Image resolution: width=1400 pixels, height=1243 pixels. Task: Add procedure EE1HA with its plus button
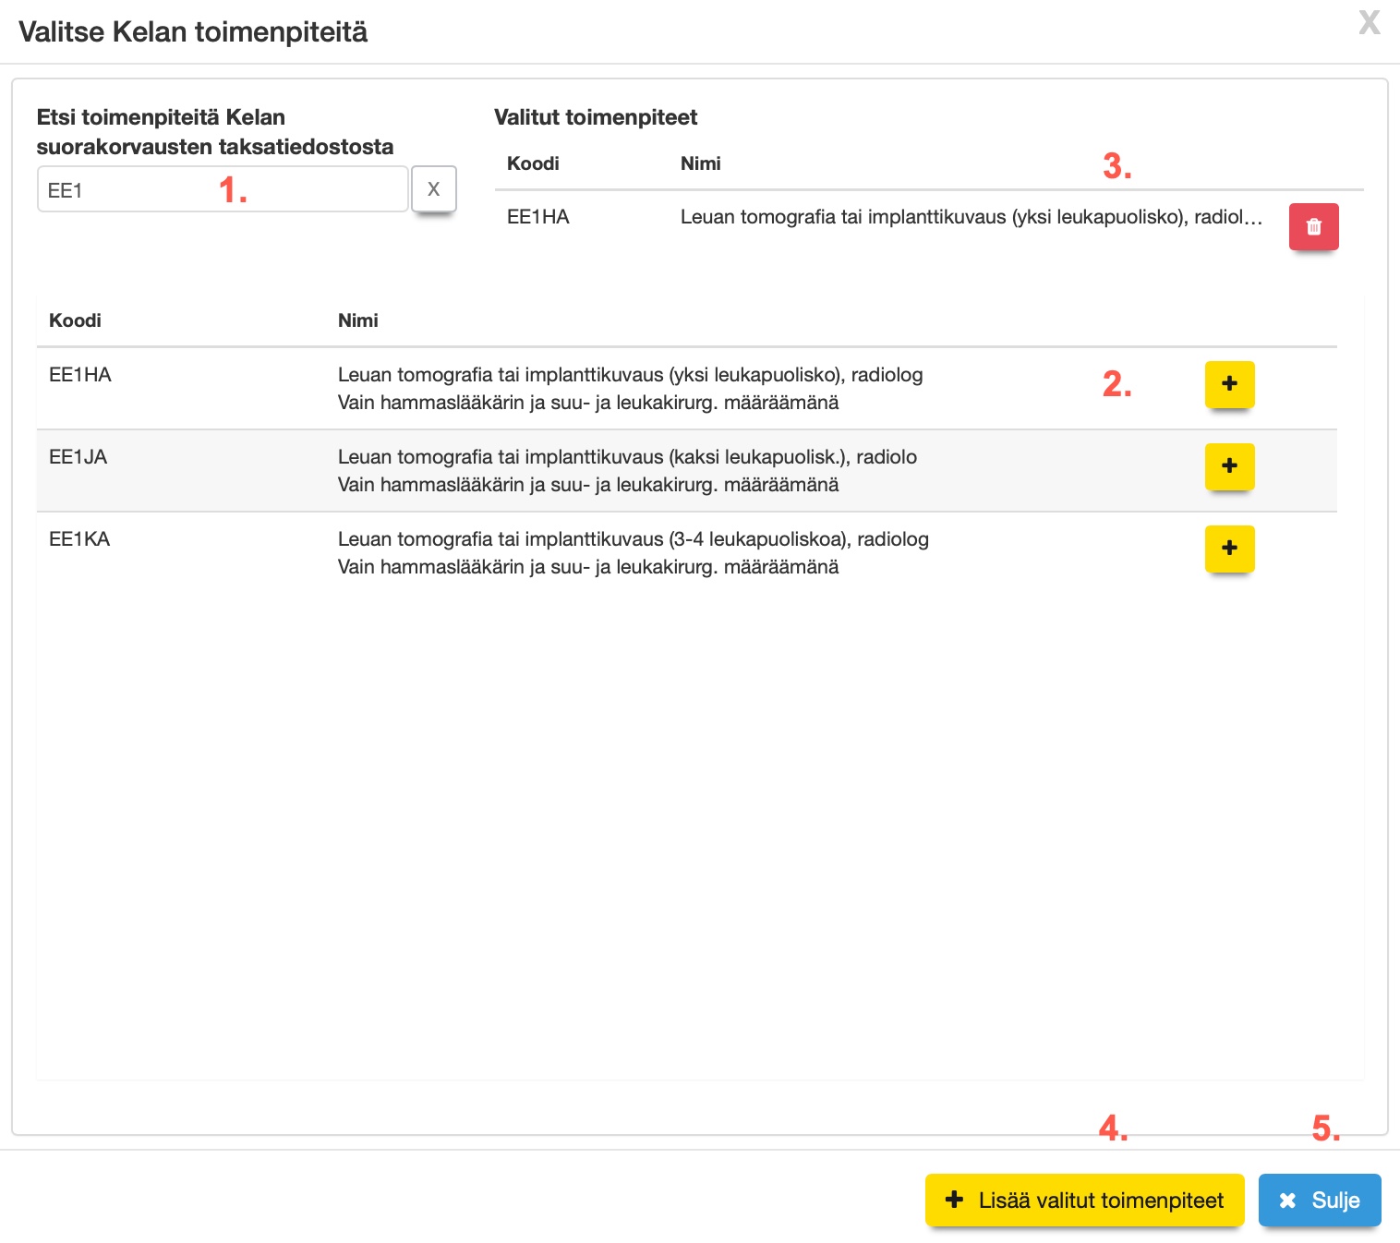(x=1229, y=384)
